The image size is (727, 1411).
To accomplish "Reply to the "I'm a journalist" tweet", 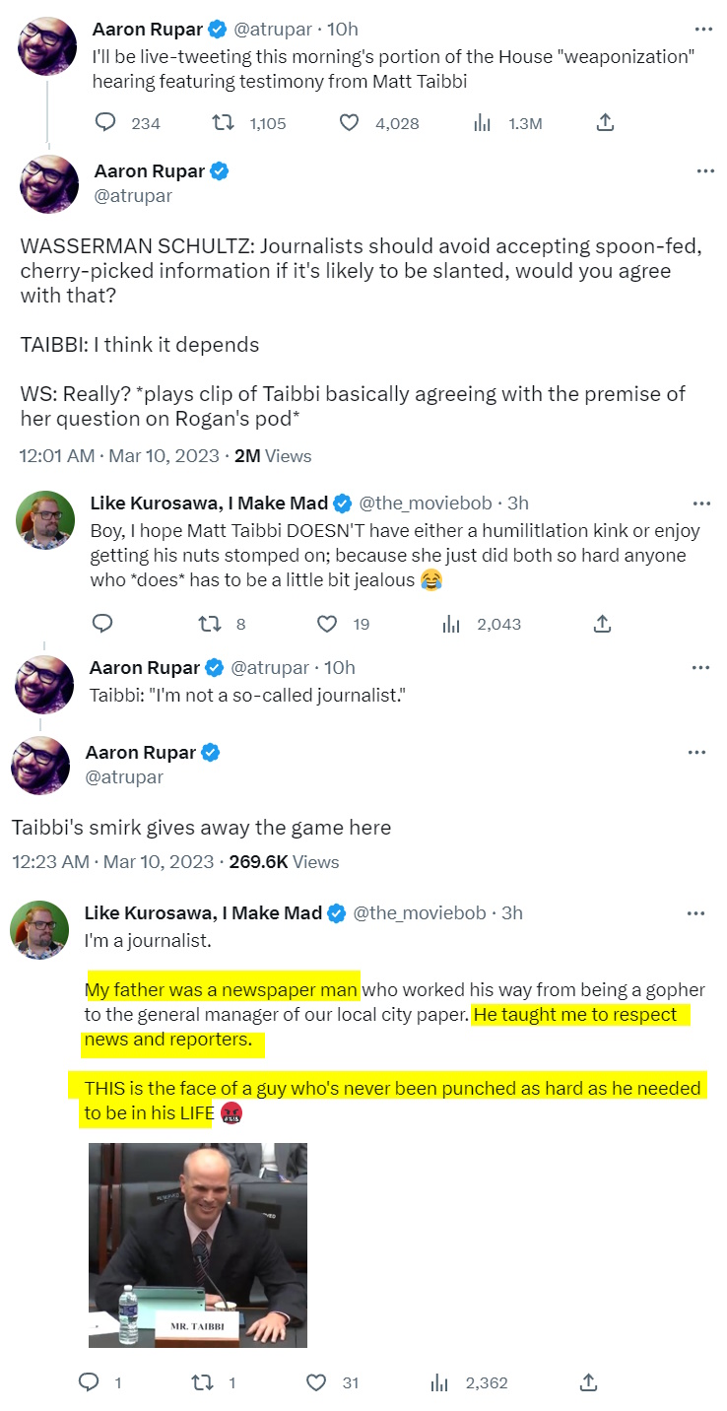I will pyautogui.click(x=90, y=1382).
